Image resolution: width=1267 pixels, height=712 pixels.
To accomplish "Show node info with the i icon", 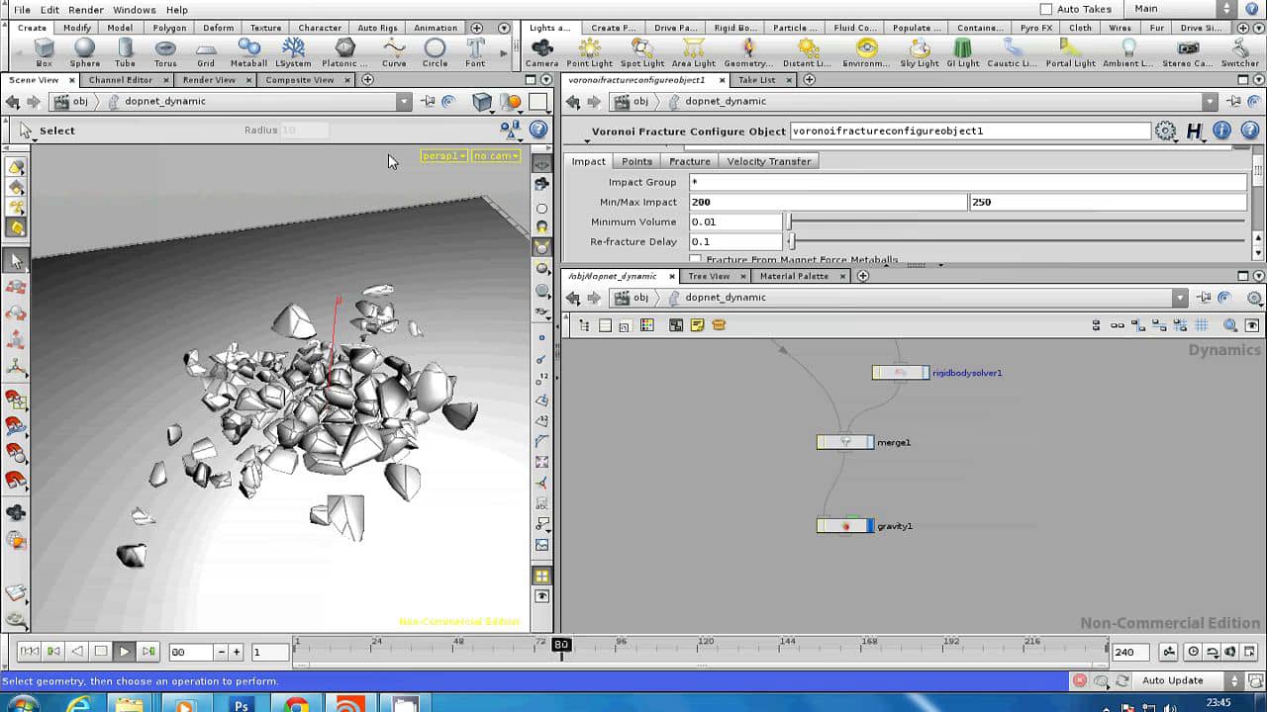I will (x=1221, y=131).
